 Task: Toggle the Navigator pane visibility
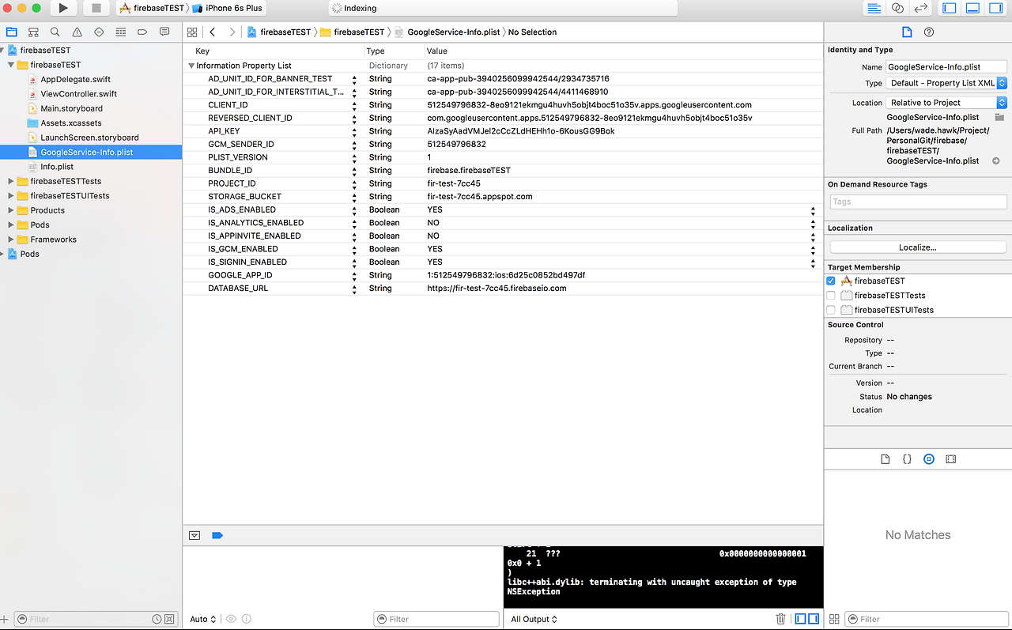coord(950,8)
